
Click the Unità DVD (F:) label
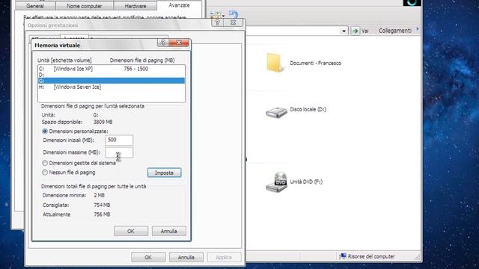[x=306, y=182]
